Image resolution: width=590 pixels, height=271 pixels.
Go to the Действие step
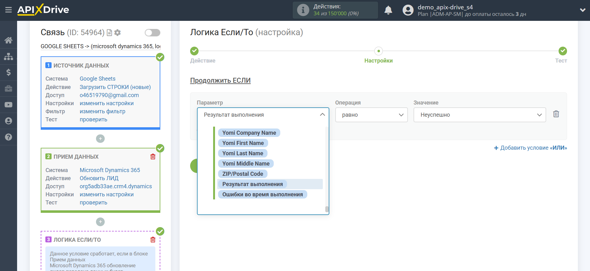pos(203,55)
